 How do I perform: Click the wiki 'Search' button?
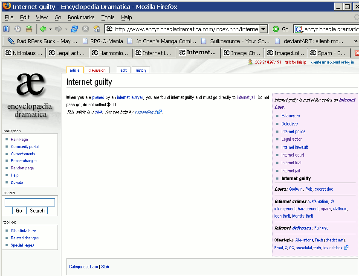click(37, 211)
